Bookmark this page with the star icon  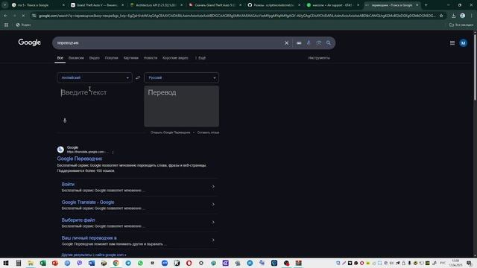(x=441, y=16)
